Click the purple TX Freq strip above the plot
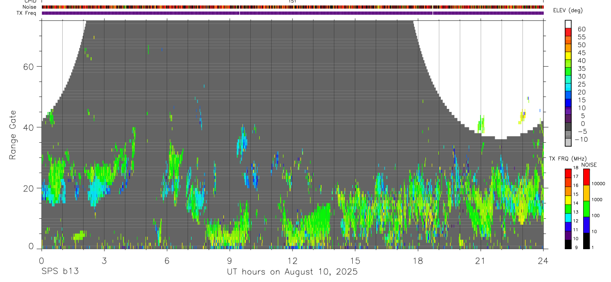 (x=293, y=13)
